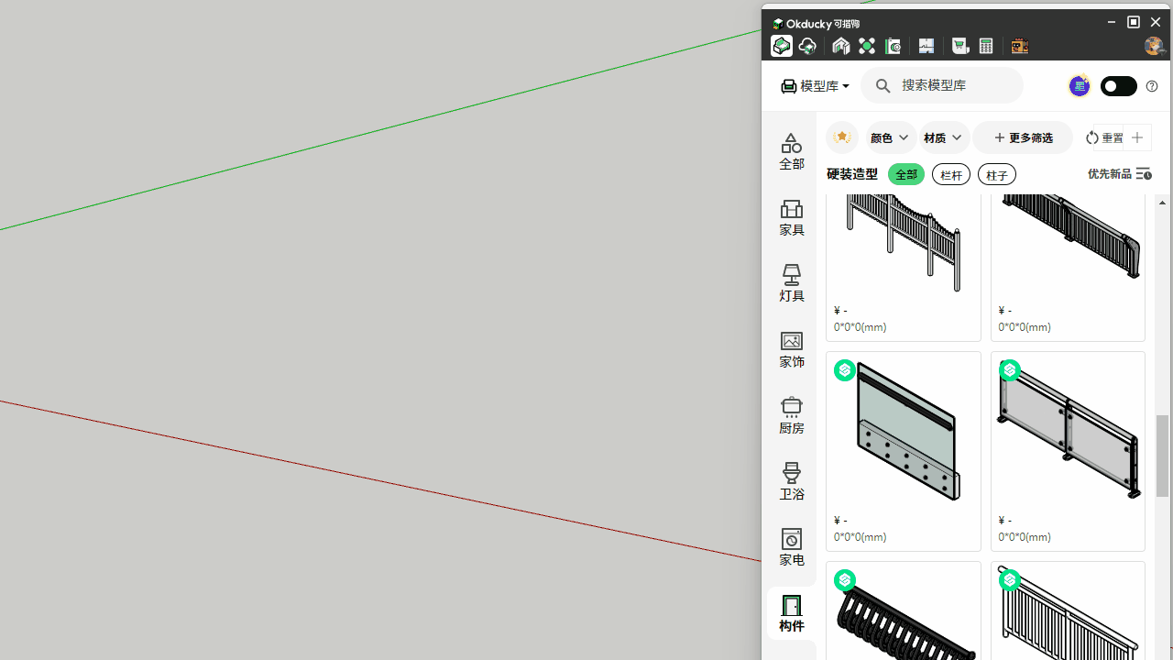
Task: Open the user avatar profile
Action: pos(1154,46)
